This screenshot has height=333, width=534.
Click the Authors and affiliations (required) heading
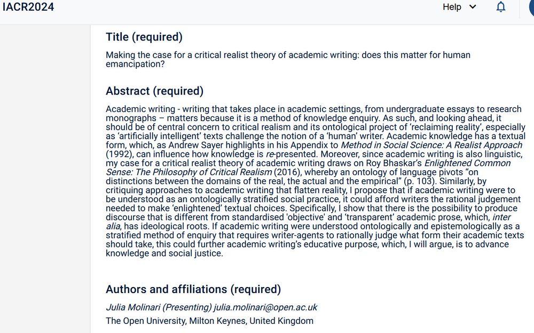(x=193, y=289)
